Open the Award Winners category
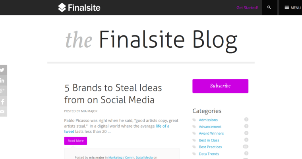302x159 pixels. point(211,133)
